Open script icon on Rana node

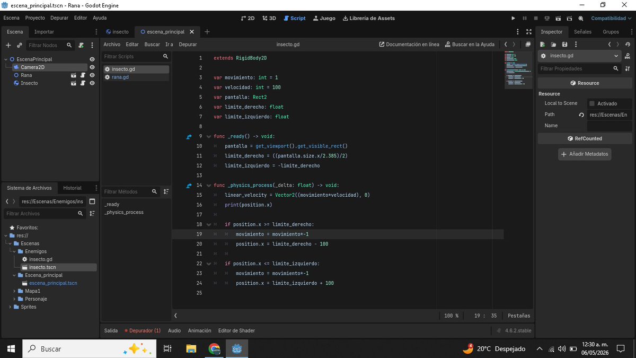coord(83,75)
